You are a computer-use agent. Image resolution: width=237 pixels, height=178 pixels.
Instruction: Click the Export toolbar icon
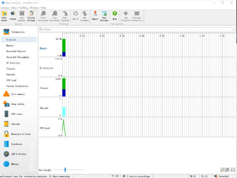(95, 16)
